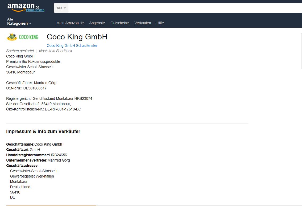
Task: Select the 56410 Montabaur line
Action: coord(20,72)
